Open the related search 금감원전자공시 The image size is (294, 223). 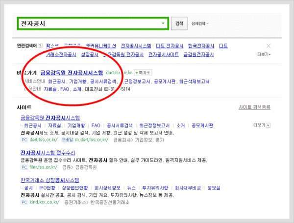coord(198,55)
